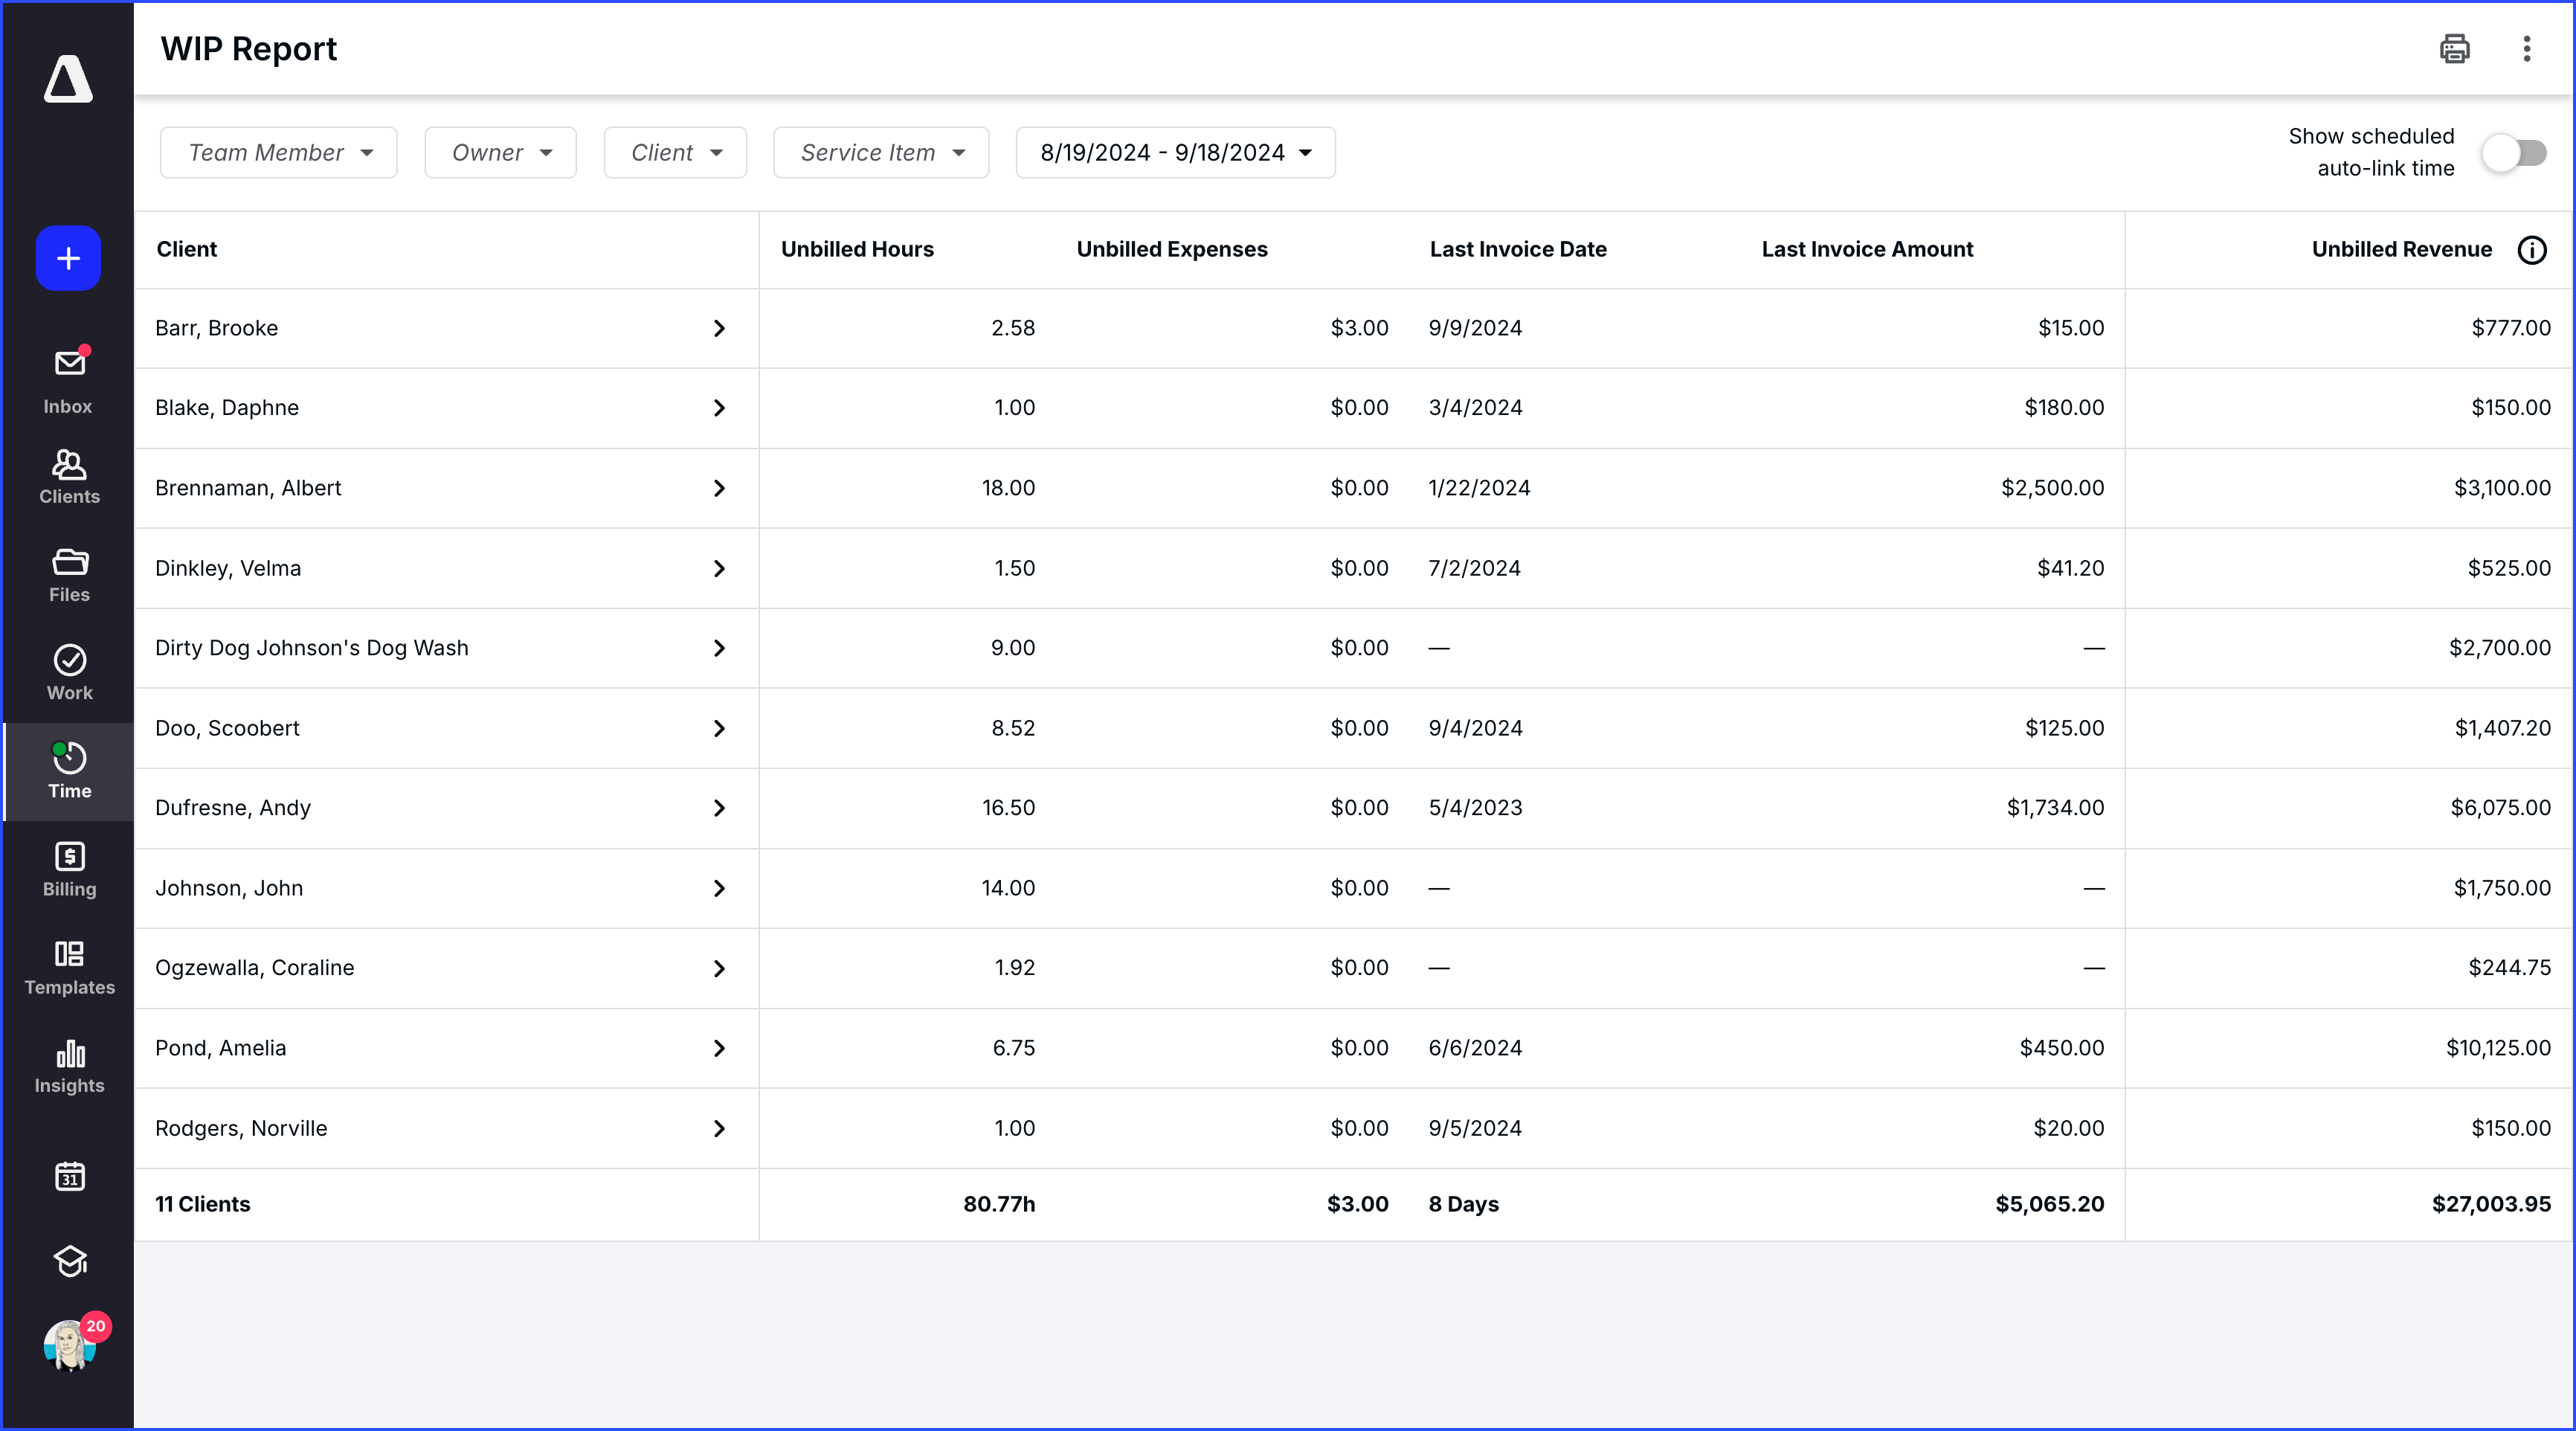
Task: Toggle Show scheduled auto-link time switch
Action: pos(2514,153)
